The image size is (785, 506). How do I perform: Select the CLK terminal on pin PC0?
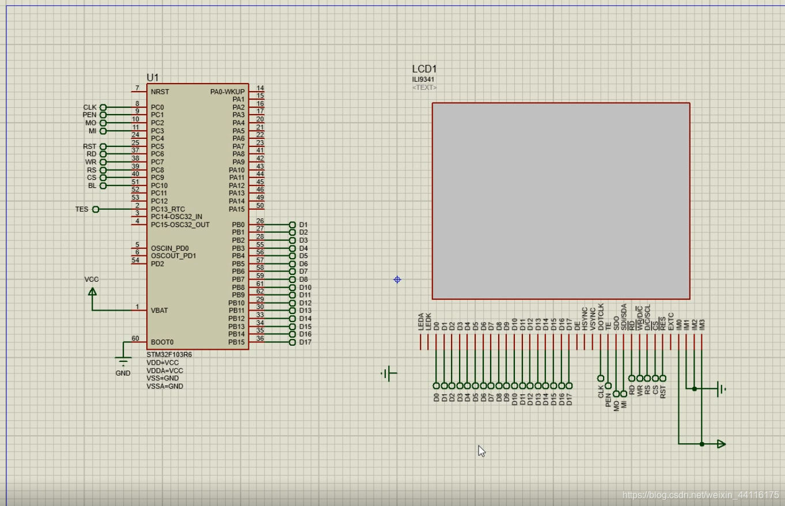103,107
